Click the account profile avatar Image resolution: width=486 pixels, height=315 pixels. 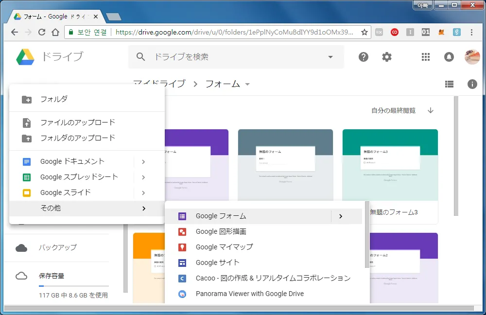[472, 57]
